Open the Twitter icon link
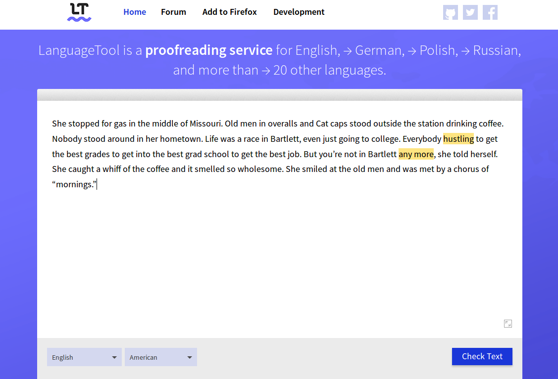558x379 pixels. 470,12
